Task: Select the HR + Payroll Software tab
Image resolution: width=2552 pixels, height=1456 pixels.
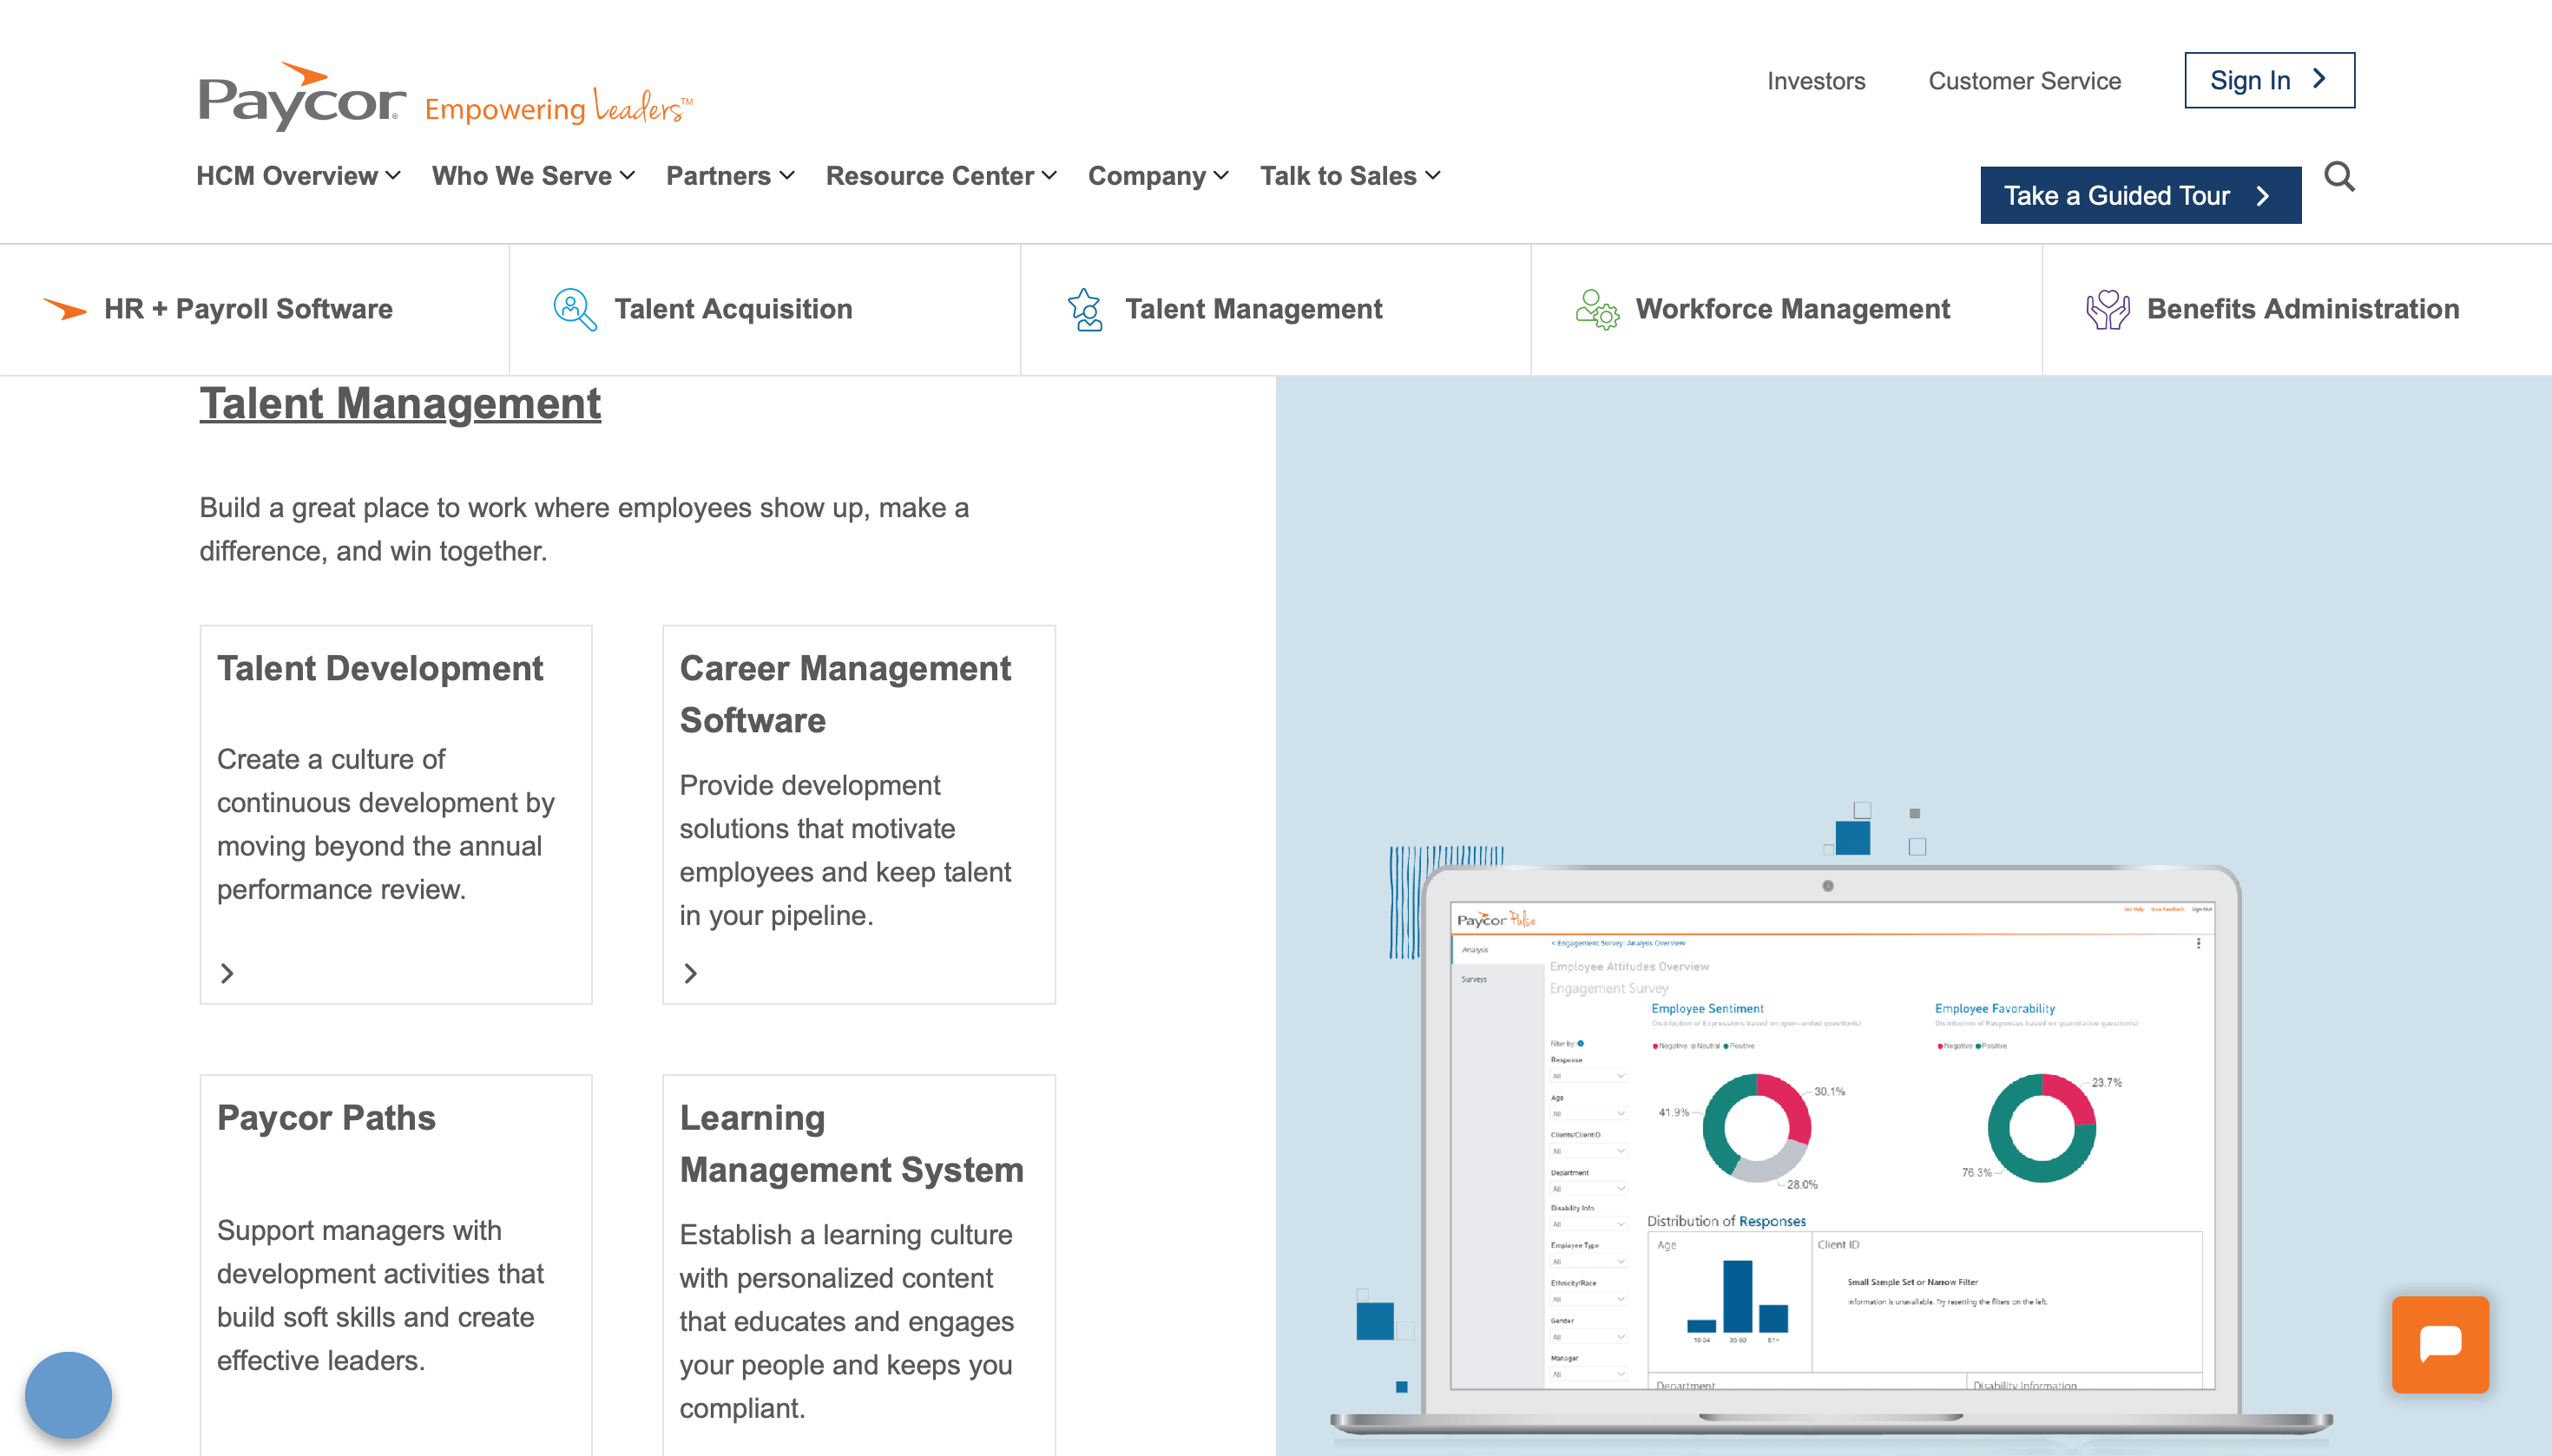Action: pyautogui.click(x=254, y=310)
